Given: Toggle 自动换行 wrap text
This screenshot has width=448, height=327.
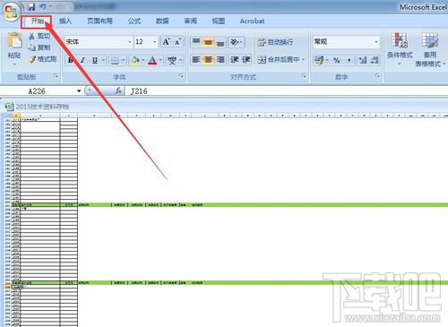Looking at the screenshot, I should (275, 42).
